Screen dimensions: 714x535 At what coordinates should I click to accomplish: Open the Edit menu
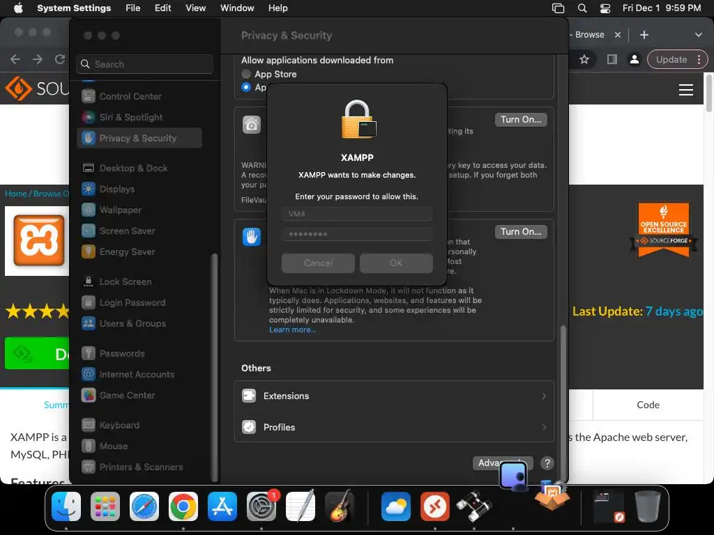click(x=162, y=8)
